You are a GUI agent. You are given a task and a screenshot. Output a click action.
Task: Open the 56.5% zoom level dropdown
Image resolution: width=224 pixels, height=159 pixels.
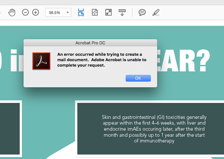tap(67, 12)
